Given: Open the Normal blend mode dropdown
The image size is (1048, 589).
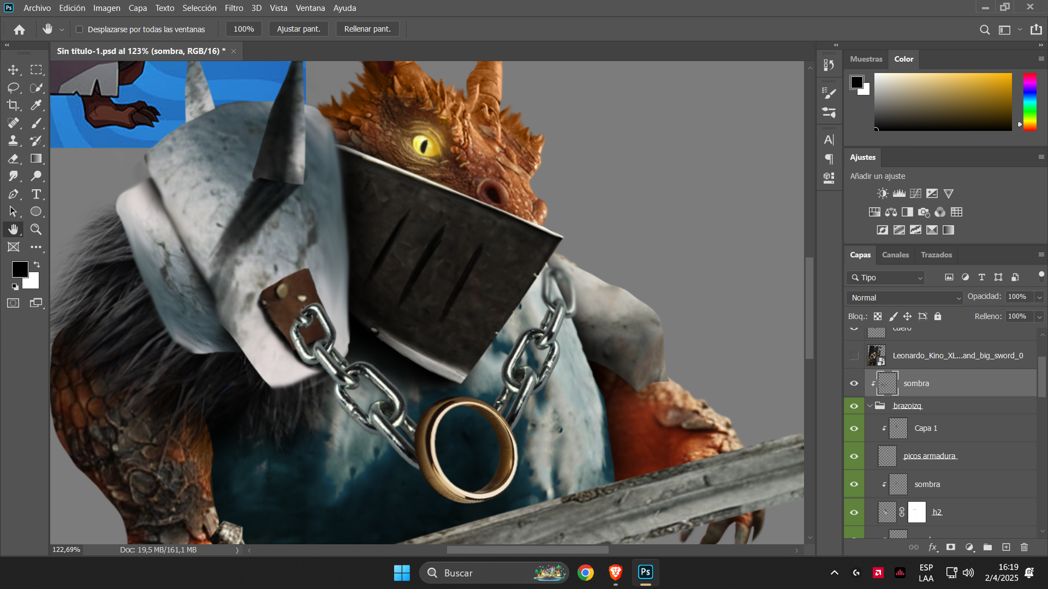Looking at the screenshot, I should 905,298.
